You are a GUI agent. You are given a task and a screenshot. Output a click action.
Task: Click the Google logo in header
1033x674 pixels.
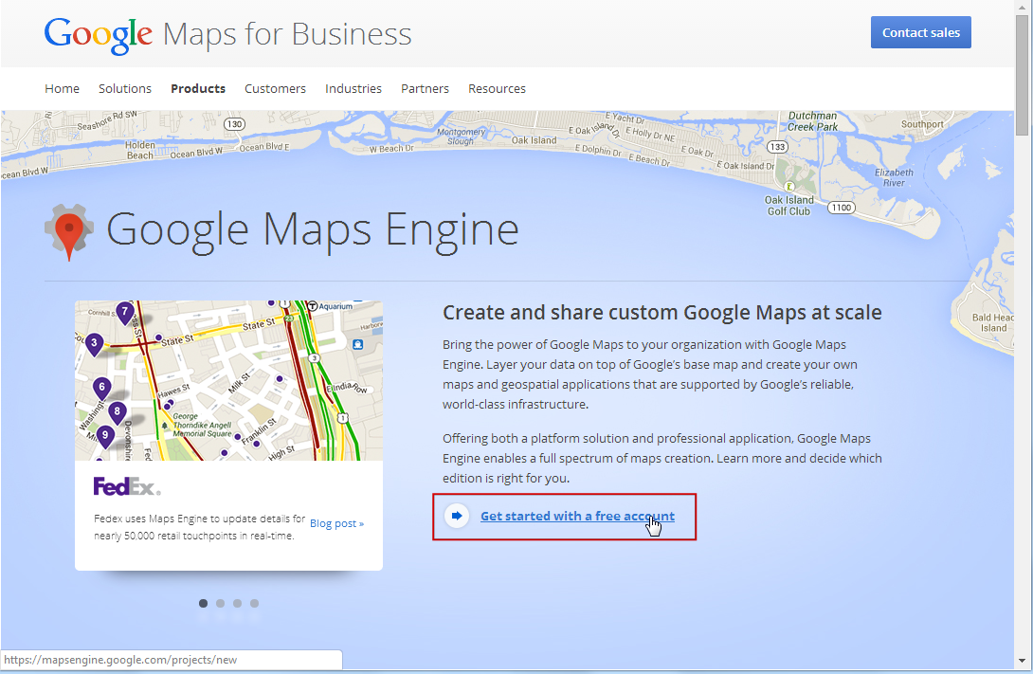coord(98,35)
